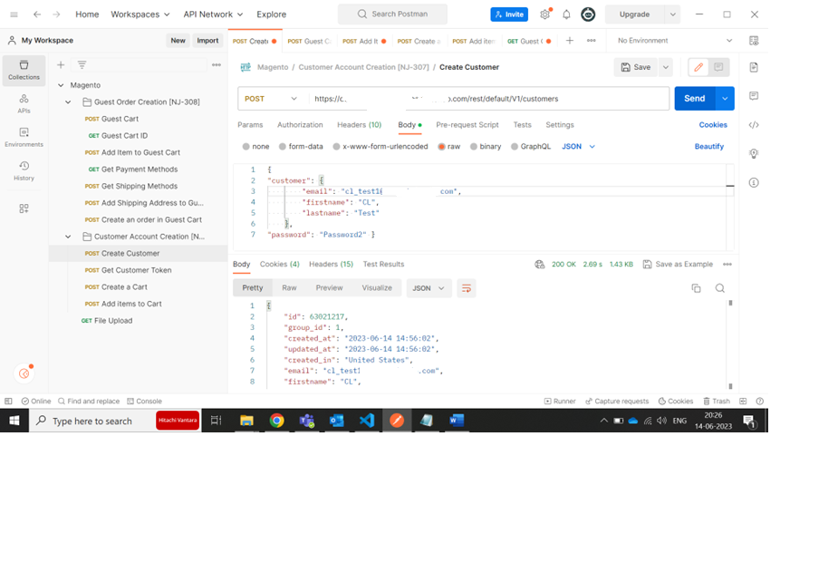Open the settings gear icon
The image size is (838, 572).
tap(544, 15)
